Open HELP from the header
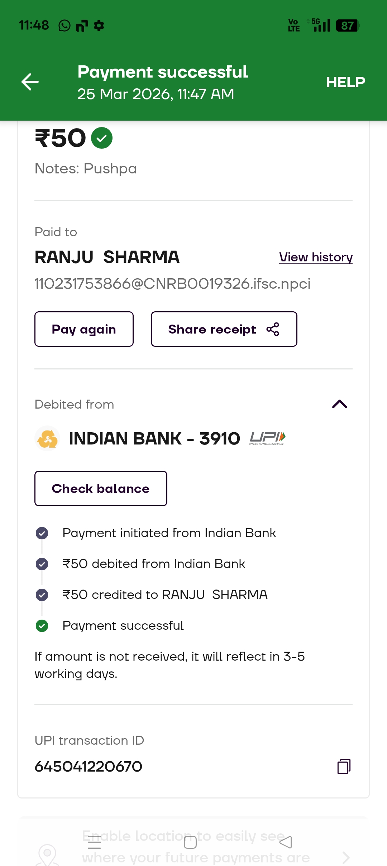The width and height of the screenshot is (387, 866). [345, 82]
